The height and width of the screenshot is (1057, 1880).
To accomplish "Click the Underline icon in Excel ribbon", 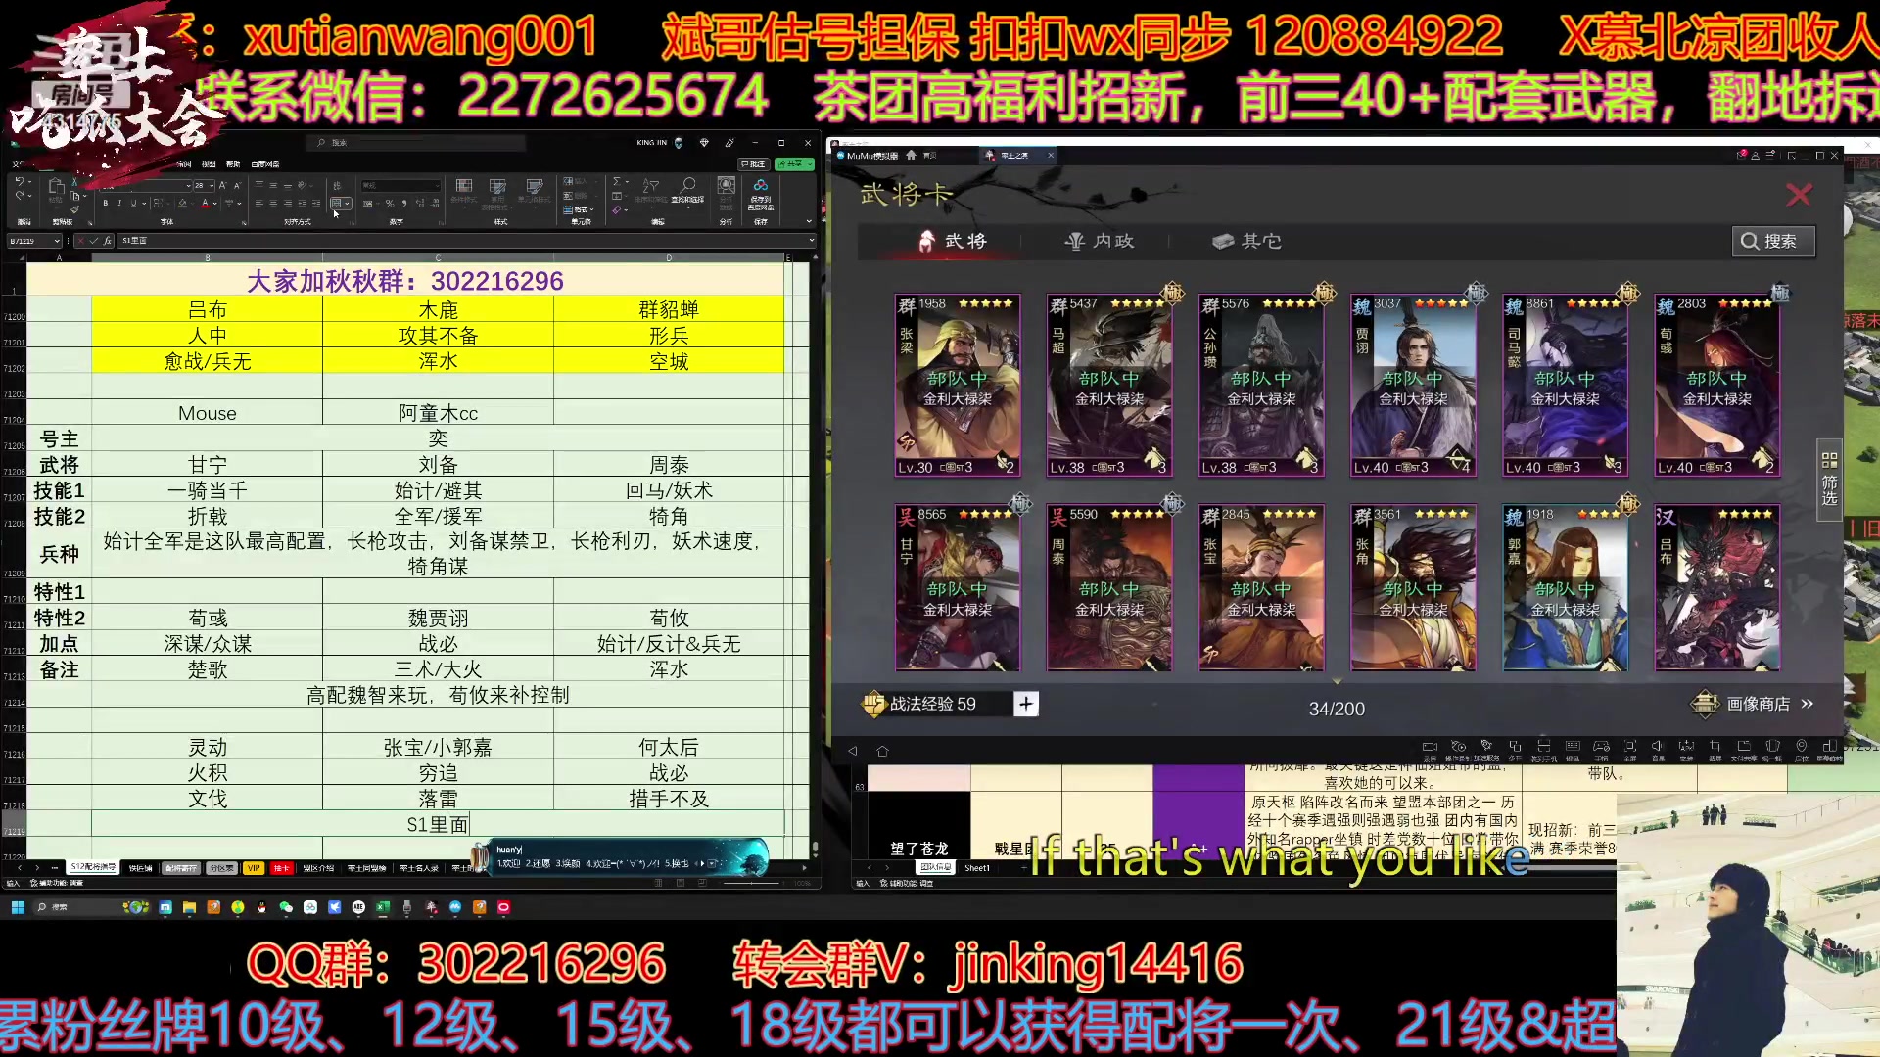I will (133, 203).
